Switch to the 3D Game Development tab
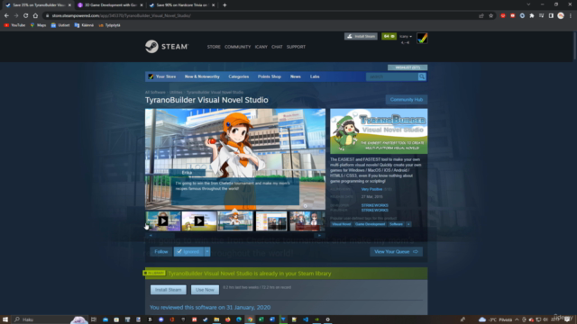 [x=110, y=5]
